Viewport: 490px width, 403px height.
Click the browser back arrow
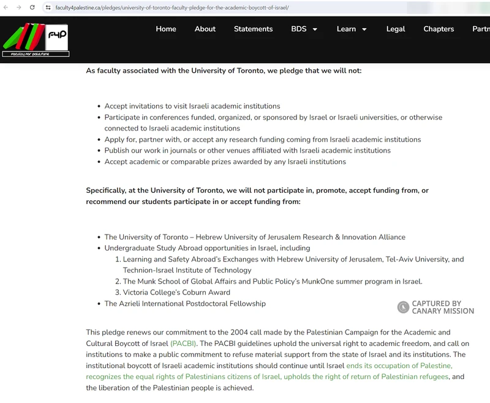6,7
